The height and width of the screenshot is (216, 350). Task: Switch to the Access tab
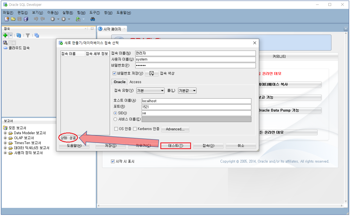pos(135,82)
